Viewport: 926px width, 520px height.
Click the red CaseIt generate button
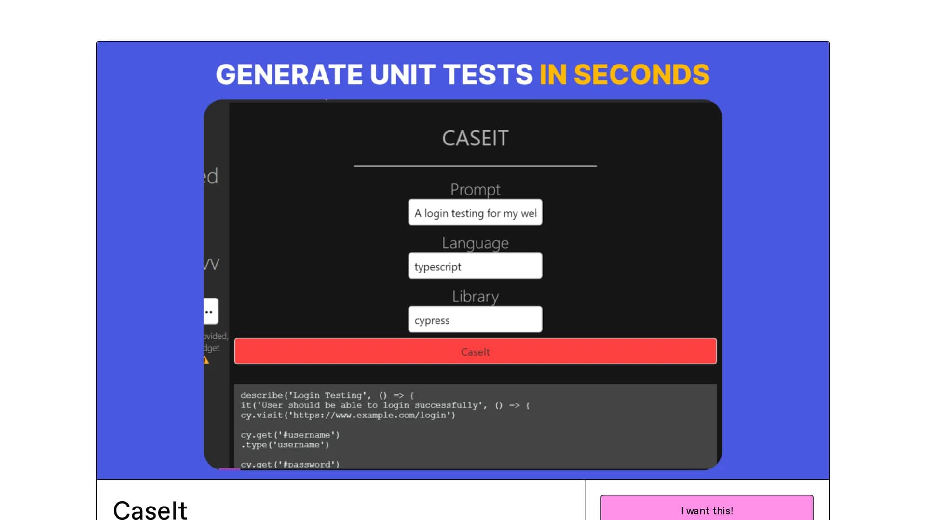475,351
